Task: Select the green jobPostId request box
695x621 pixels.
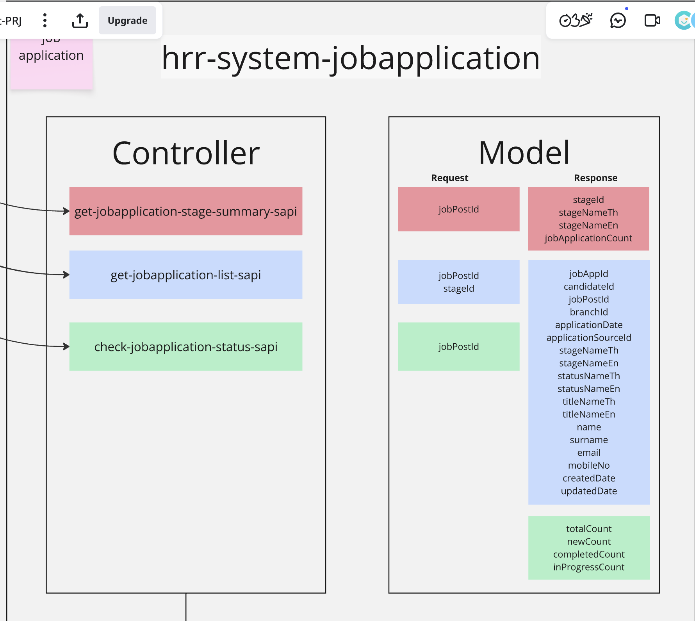Action: click(x=459, y=347)
